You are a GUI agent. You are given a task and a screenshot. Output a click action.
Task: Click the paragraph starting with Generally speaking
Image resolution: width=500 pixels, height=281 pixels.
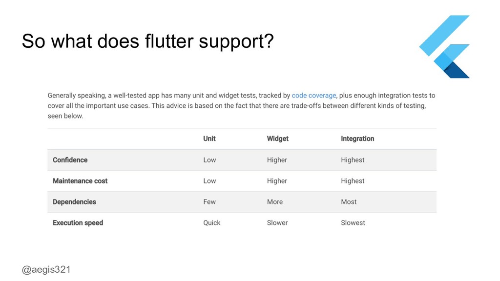tap(241, 106)
